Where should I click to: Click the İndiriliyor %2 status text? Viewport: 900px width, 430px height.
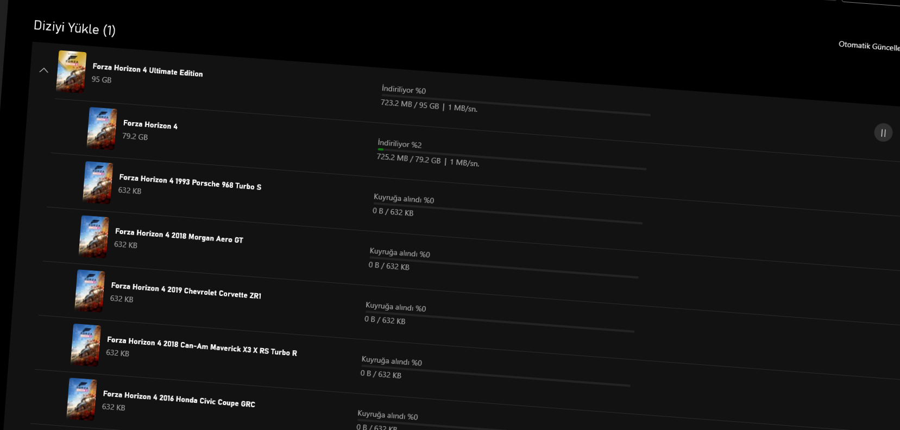(x=400, y=144)
